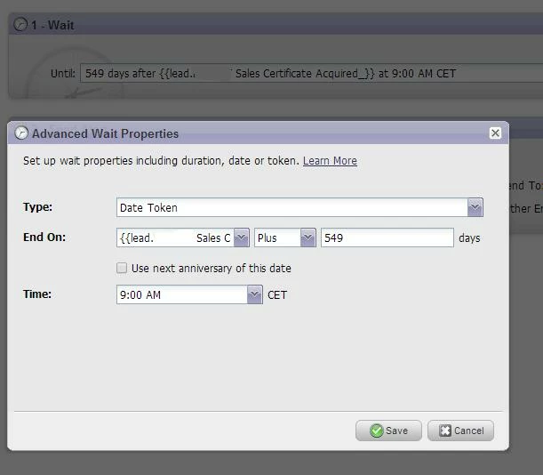This screenshot has height=475, width=543.
Task: Click the Date Token type field
Action: (292, 207)
